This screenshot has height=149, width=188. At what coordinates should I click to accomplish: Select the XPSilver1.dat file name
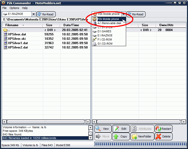point(18,43)
